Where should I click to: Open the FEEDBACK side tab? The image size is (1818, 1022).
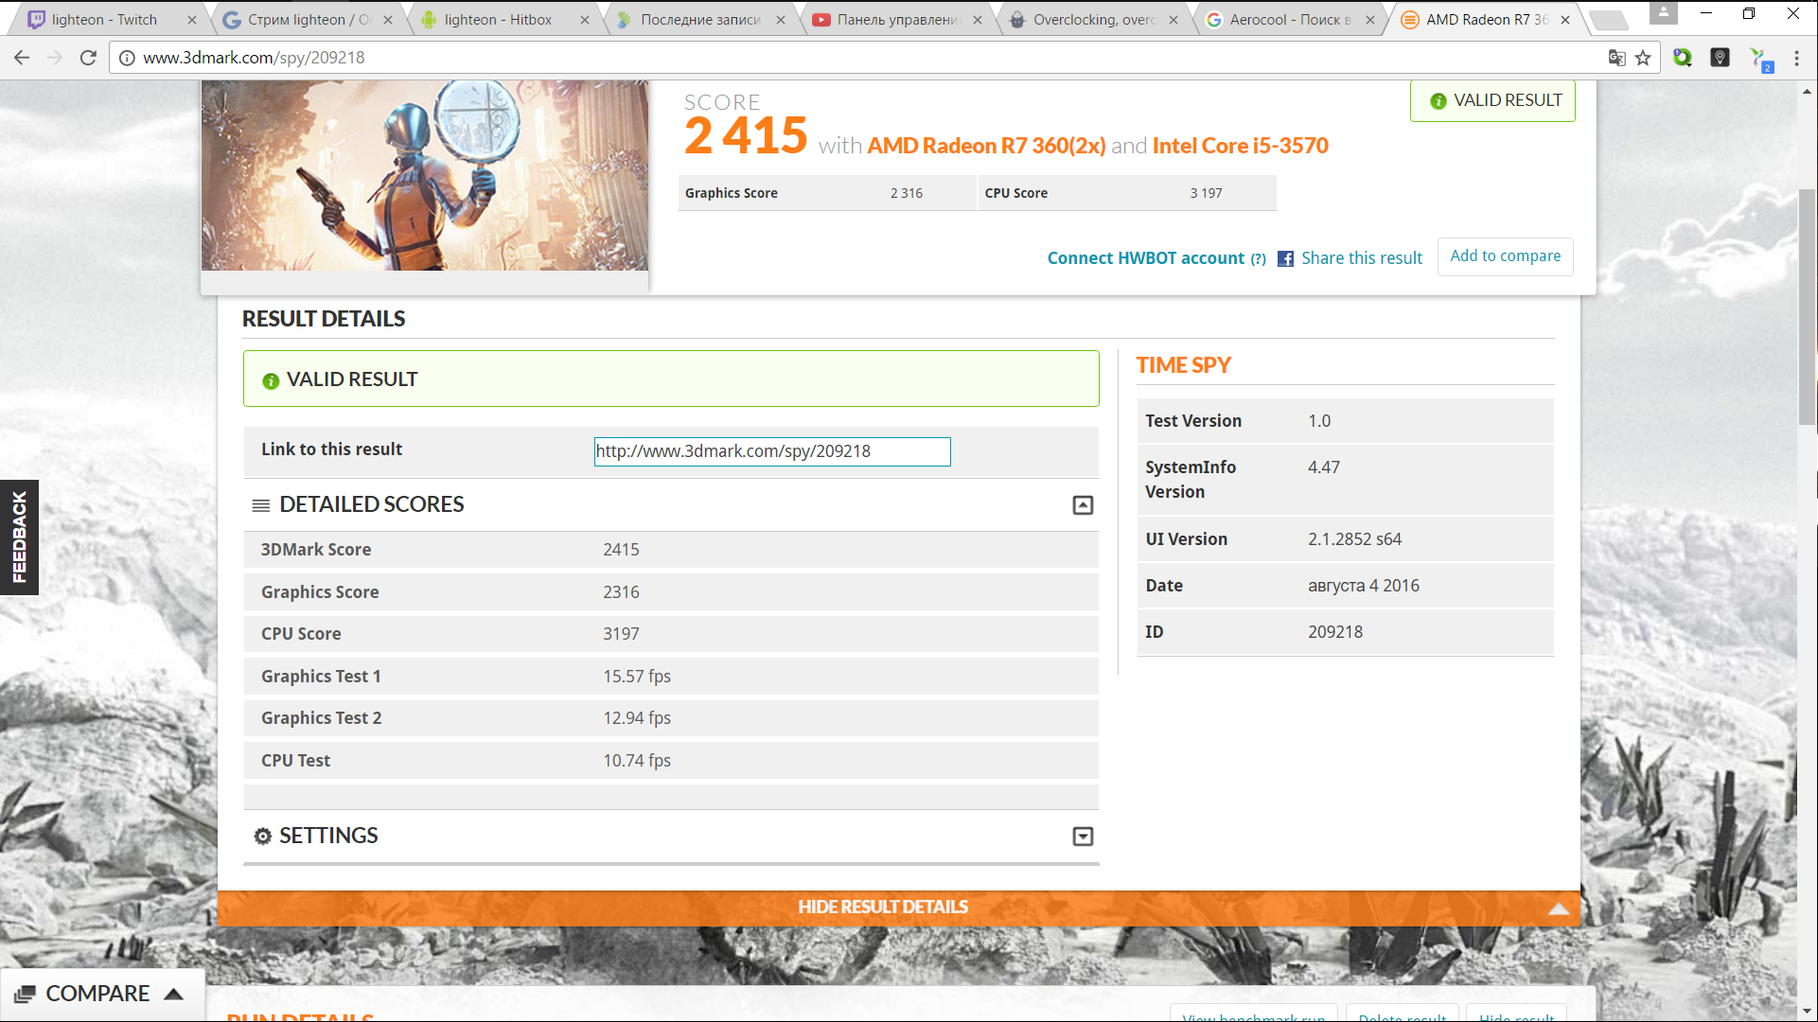pyautogui.click(x=19, y=537)
